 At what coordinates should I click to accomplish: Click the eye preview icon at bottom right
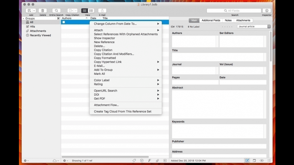coord(262,161)
